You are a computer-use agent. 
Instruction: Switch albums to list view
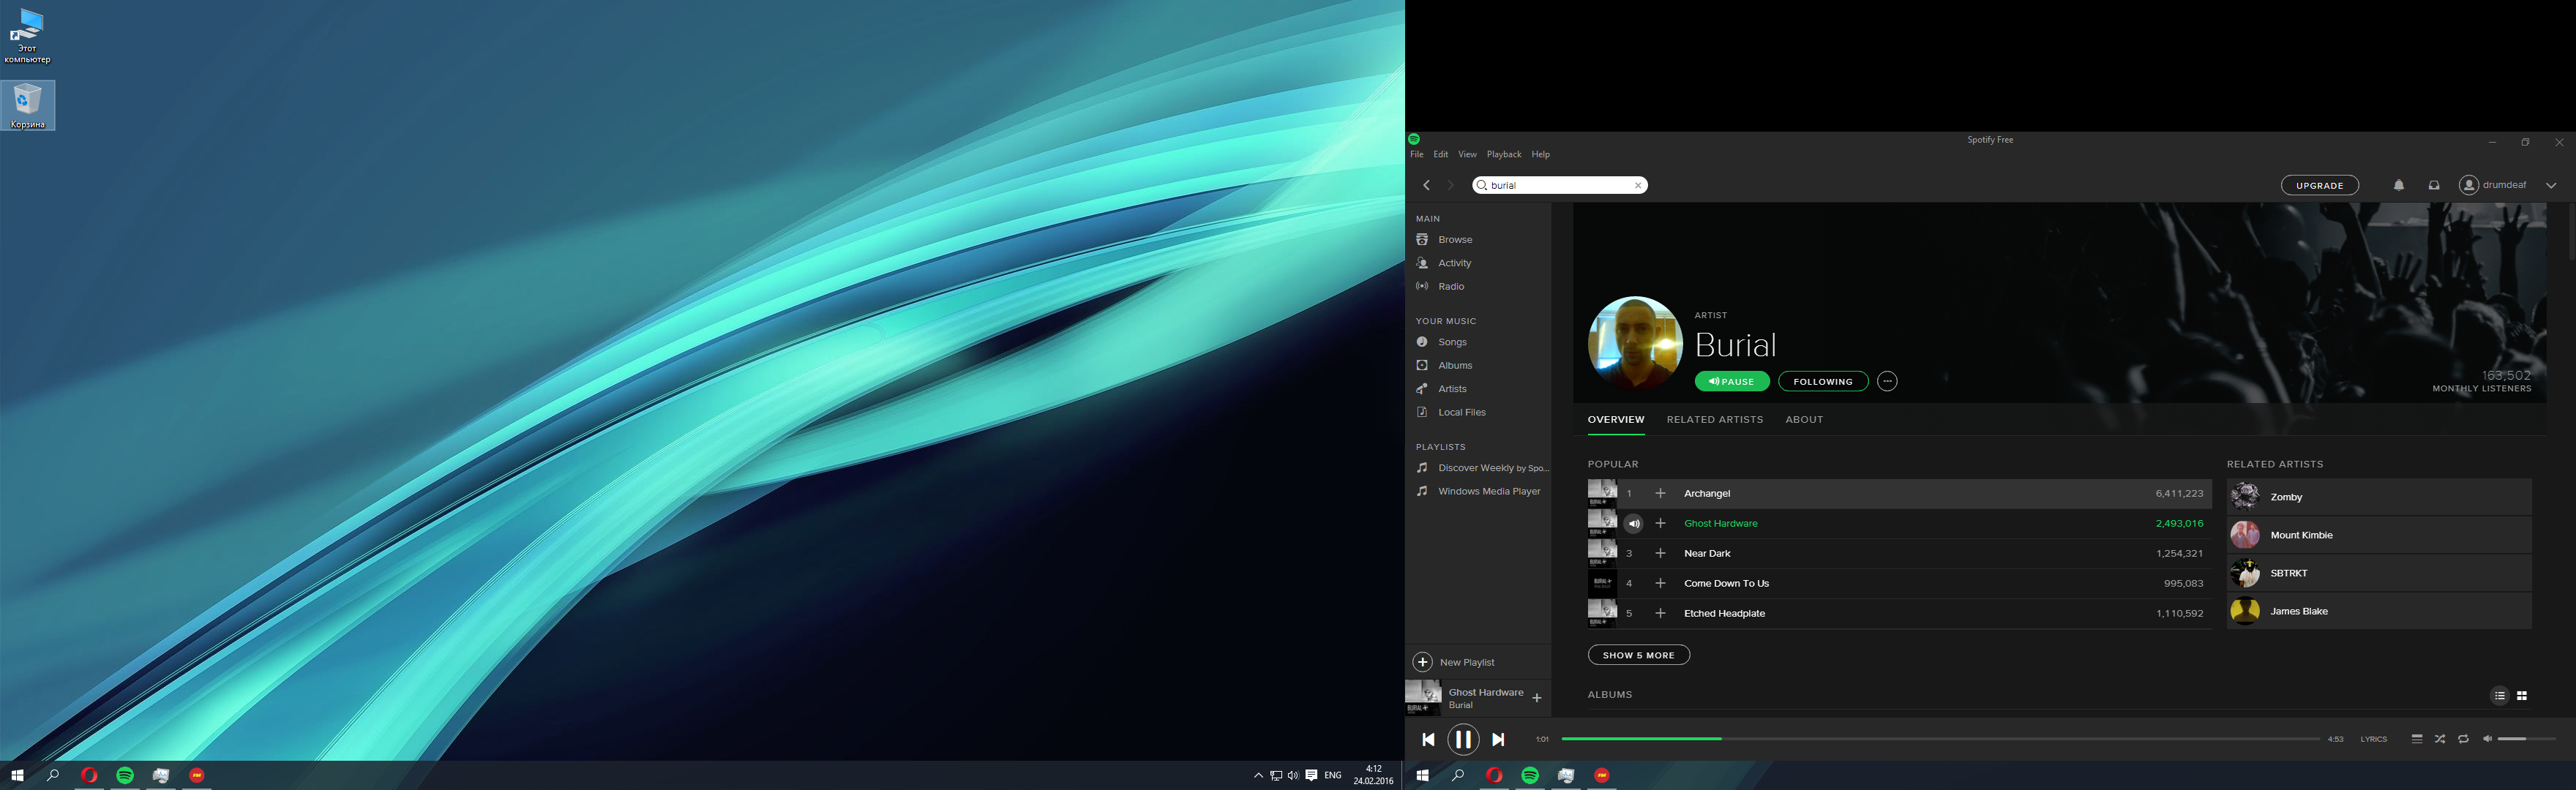click(x=2499, y=696)
